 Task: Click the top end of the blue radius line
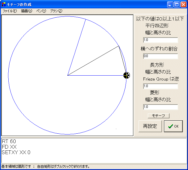86,19
